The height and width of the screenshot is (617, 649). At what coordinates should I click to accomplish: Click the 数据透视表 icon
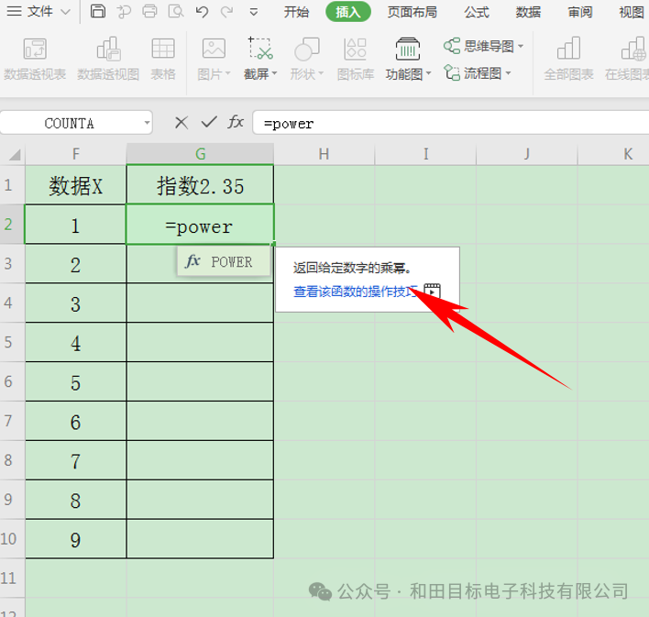(x=35, y=49)
